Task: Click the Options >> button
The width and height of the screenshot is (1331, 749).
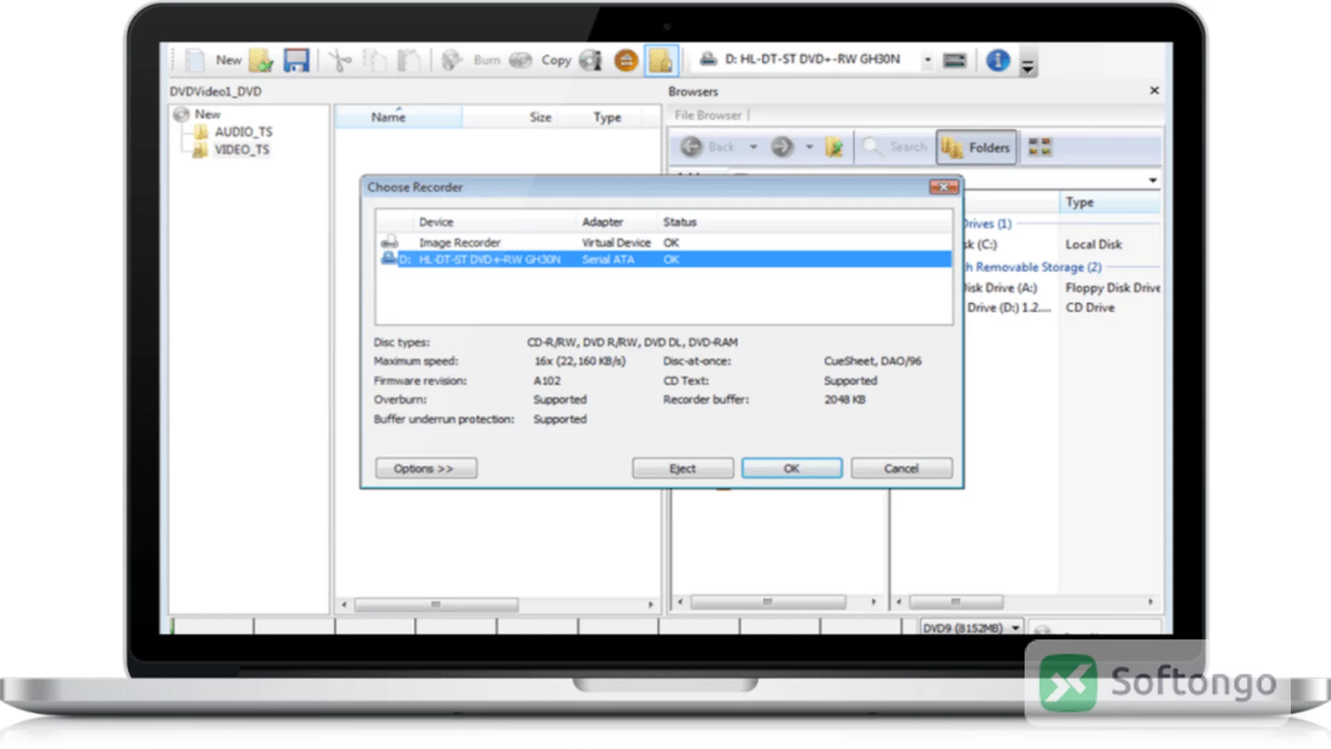Action: click(x=426, y=469)
